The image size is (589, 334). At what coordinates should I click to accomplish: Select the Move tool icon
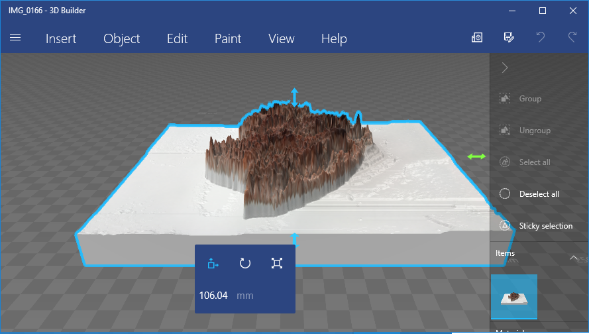(x=213, y=263)
